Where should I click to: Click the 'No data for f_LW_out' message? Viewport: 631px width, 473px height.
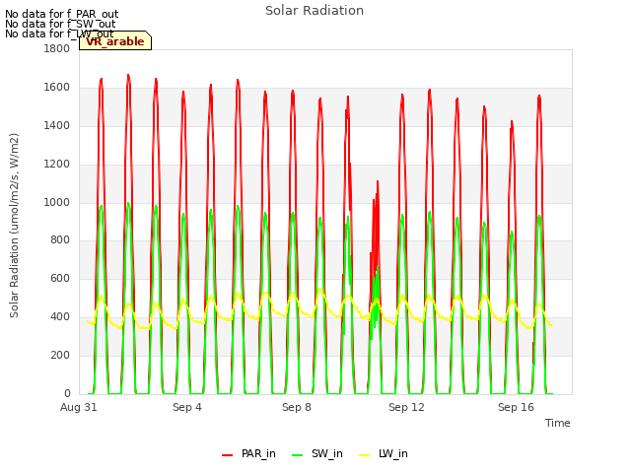[59, 34]
